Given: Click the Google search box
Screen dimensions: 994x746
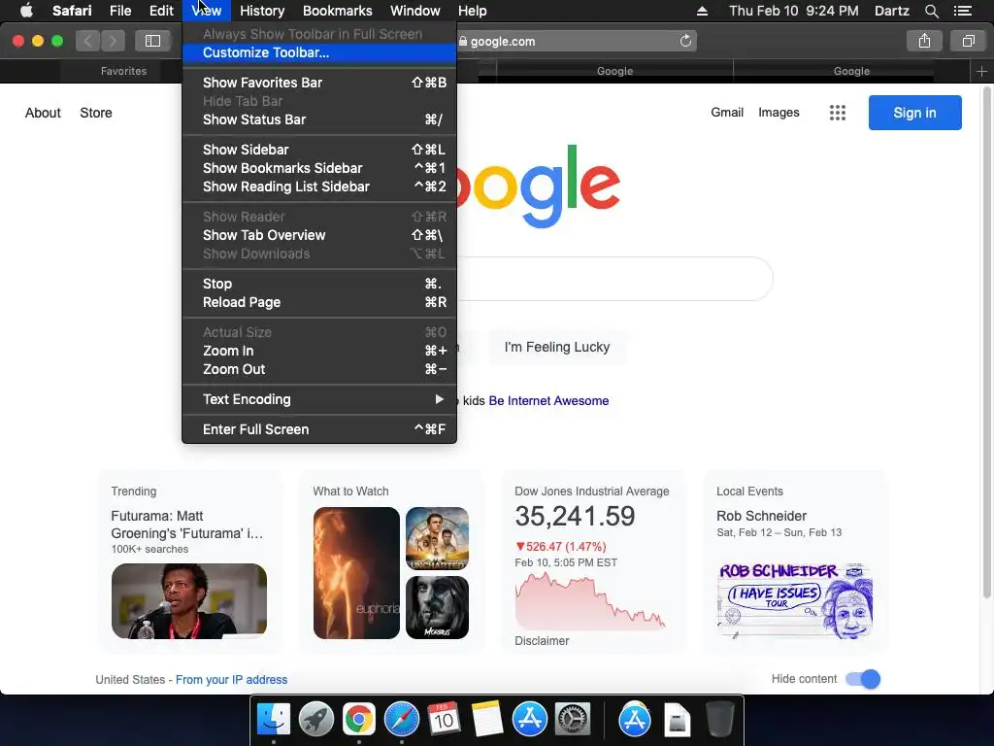Looking at the screenshot, I should point(613,279).
